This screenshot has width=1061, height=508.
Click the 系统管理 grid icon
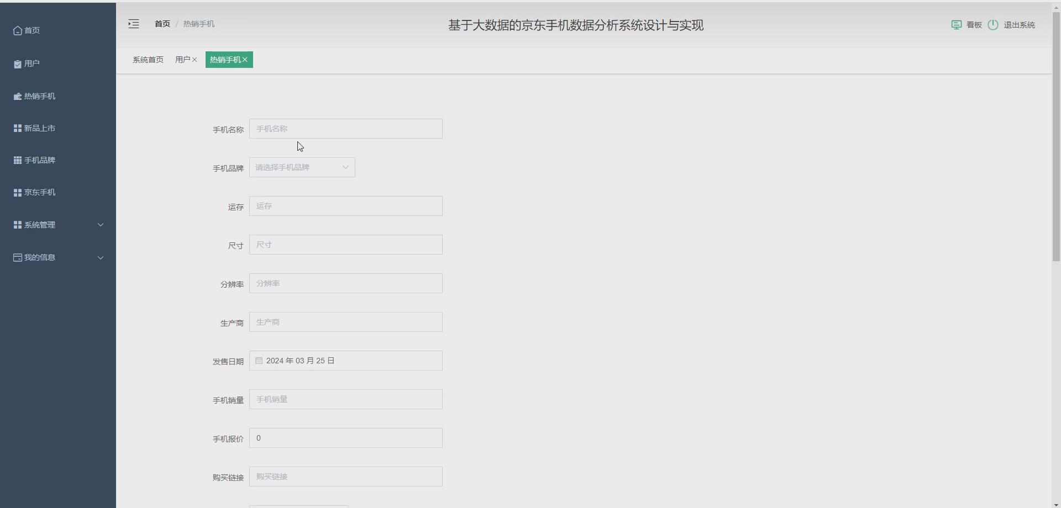tap(18, 225)
